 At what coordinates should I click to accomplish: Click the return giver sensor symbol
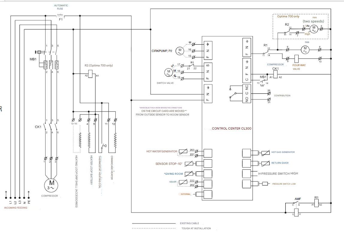tap(265, 163)
